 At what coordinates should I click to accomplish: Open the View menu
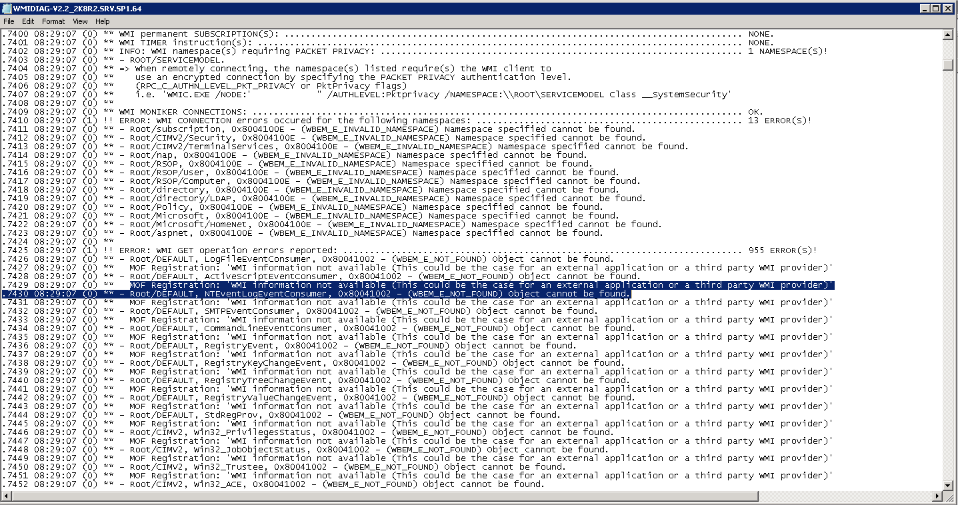click(x=80, y=21)
